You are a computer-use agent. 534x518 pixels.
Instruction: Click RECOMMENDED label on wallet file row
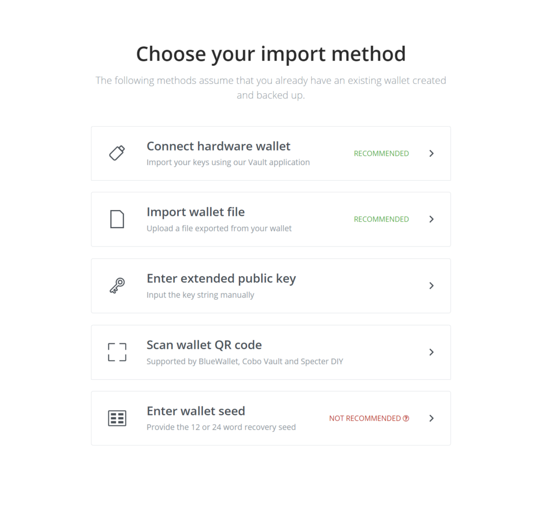tap(381, 219)
